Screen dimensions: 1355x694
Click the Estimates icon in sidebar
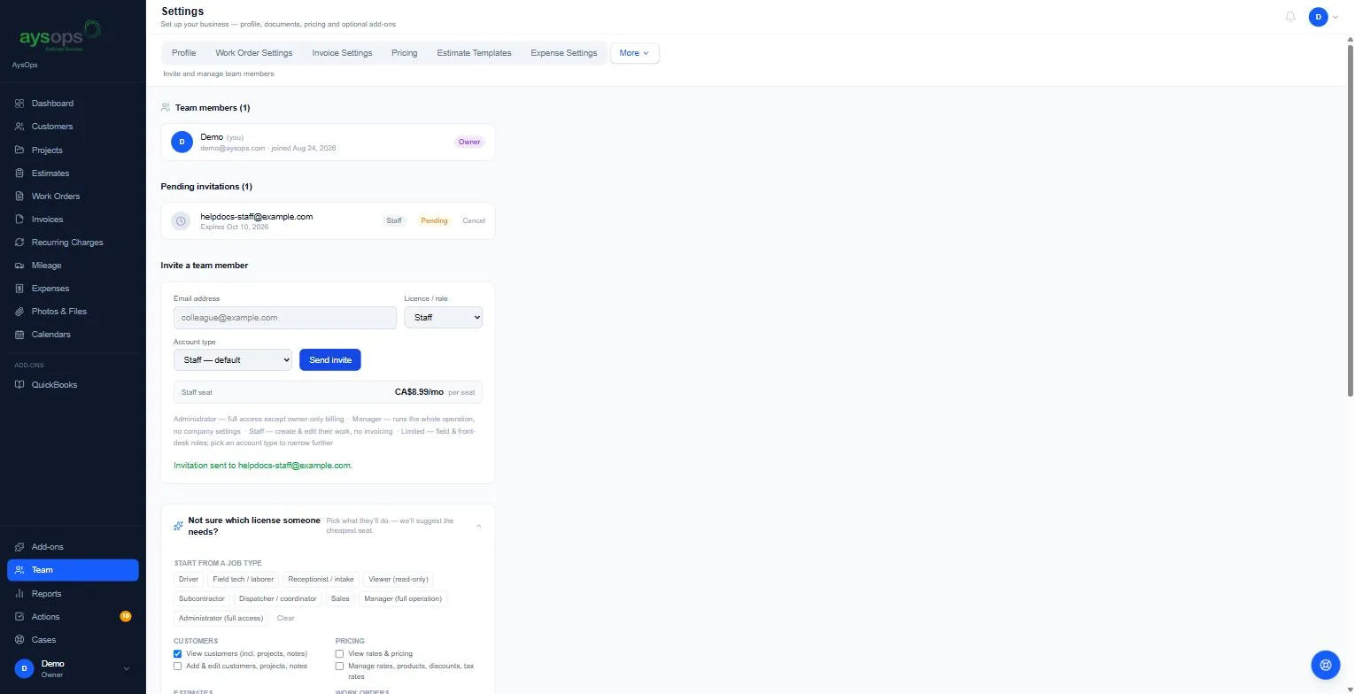[x=19, y=173]
